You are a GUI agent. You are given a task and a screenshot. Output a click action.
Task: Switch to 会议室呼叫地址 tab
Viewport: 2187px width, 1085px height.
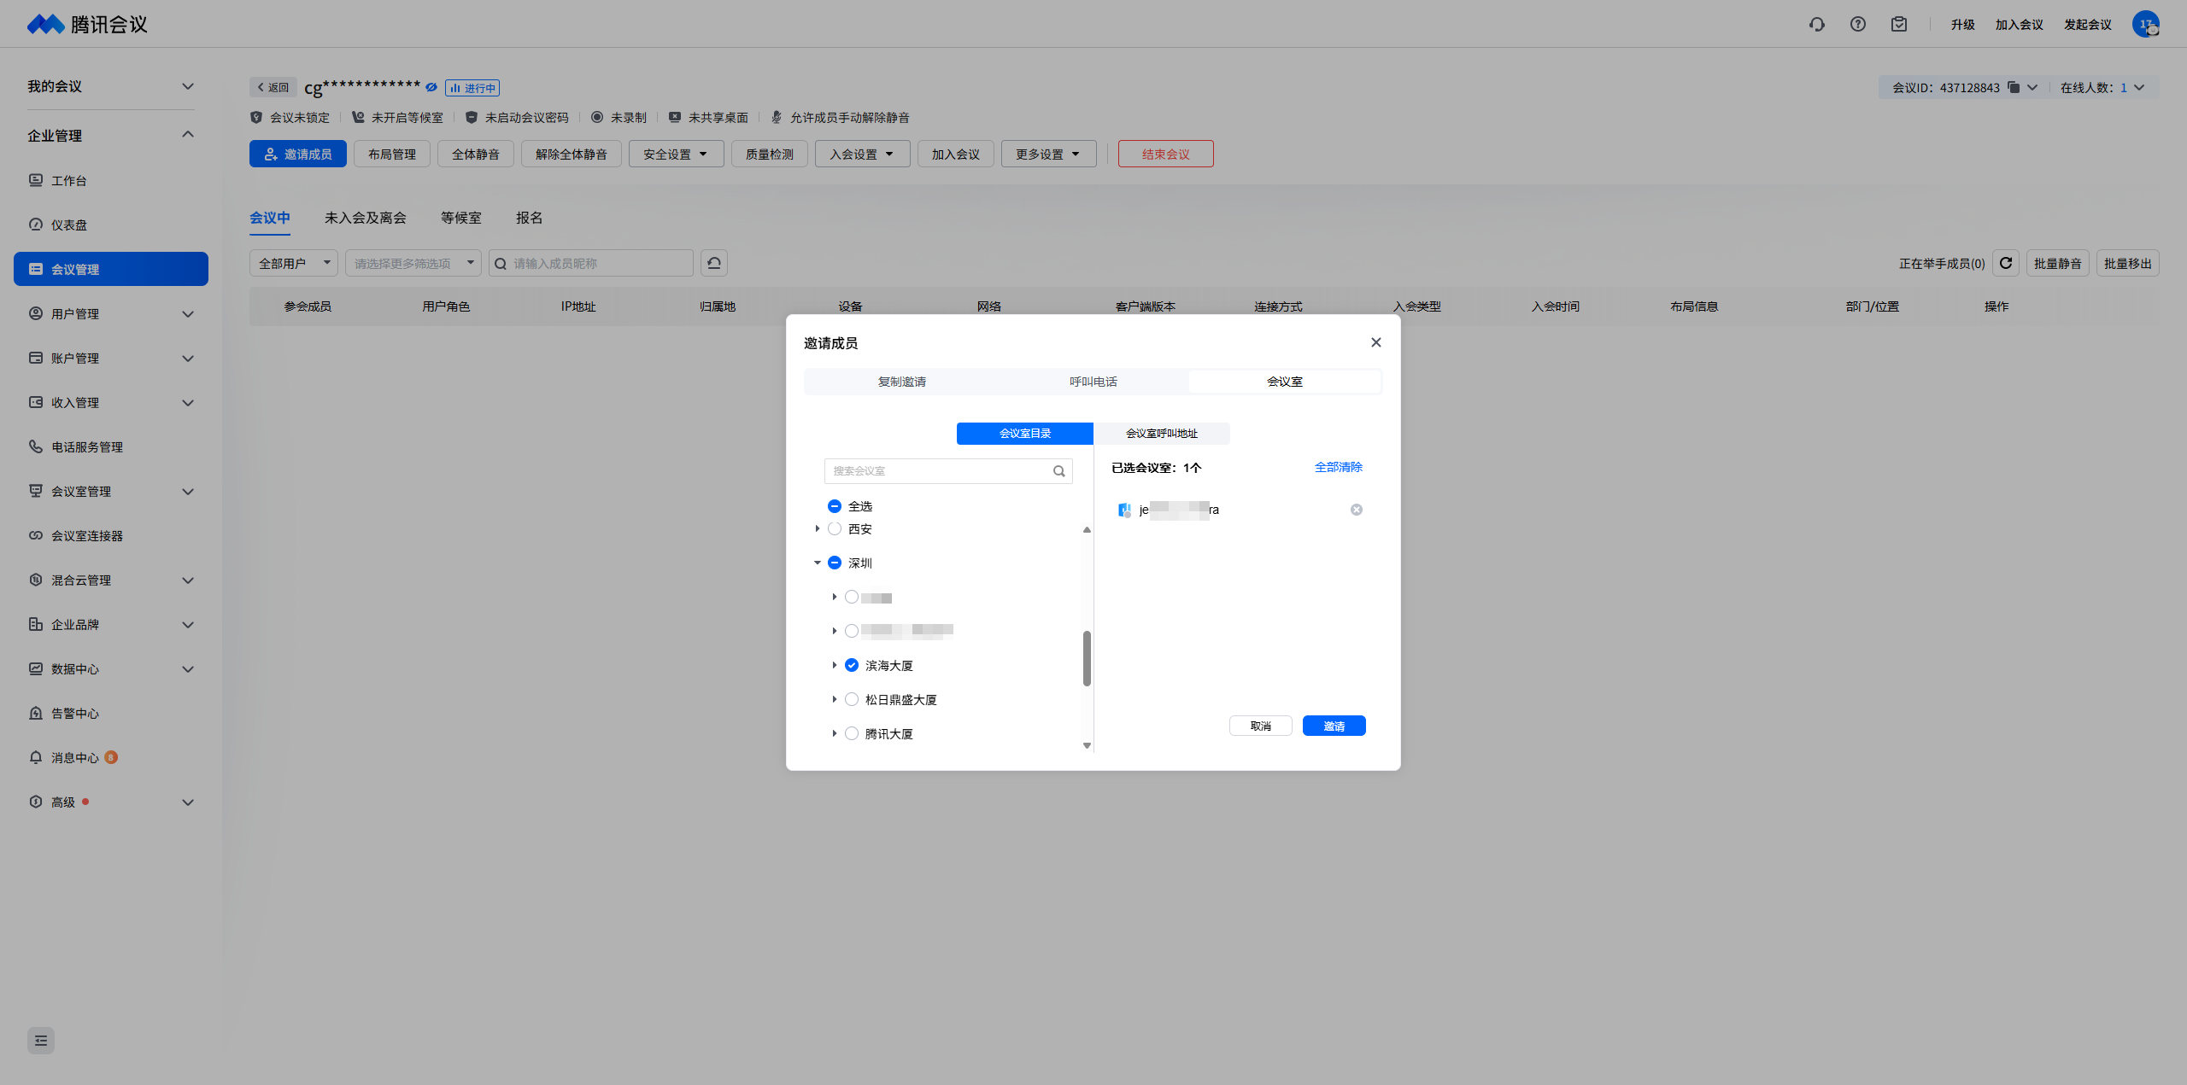click(1161, 434)
